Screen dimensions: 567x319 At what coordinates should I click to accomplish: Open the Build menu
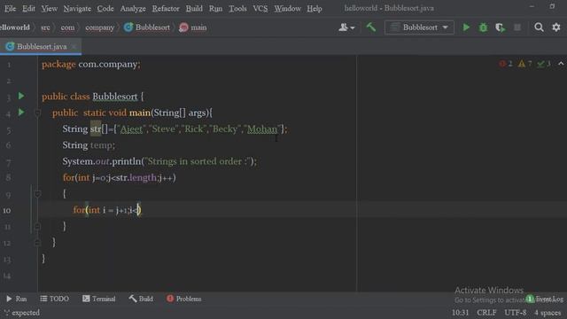click(194, 8)
